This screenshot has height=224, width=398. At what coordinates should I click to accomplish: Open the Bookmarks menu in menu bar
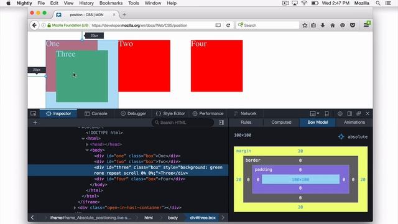[111, 3]
